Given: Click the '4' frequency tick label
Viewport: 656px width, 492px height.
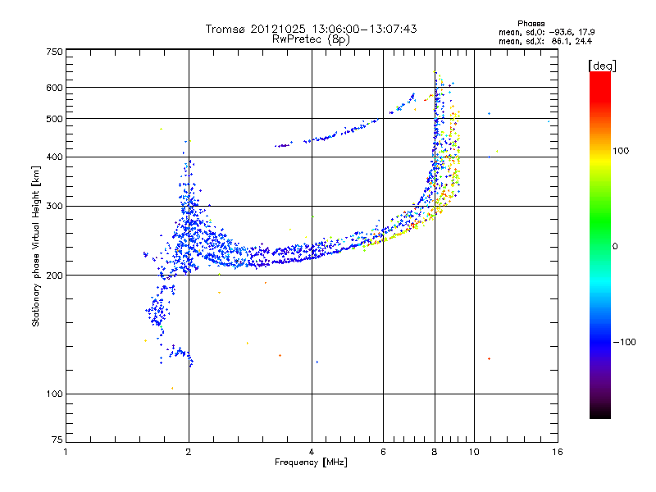Looking at the screenshot, I should (312, 452).
